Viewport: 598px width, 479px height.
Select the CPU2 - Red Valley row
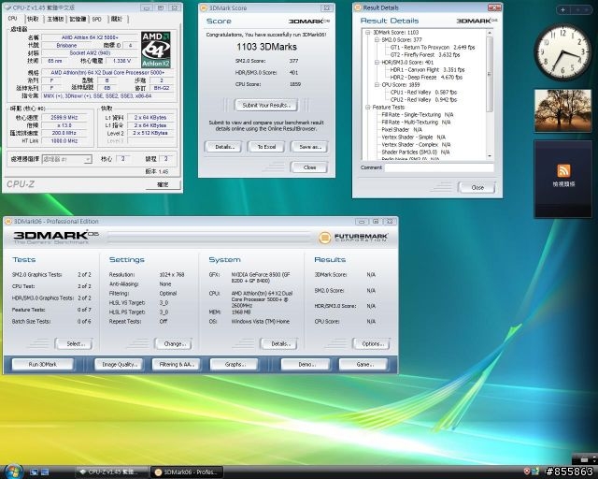pyautogui.click(x=423, y=100)
